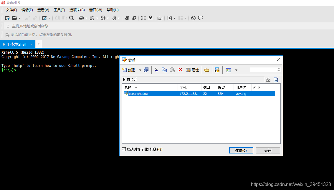Click the Font 'A' icon
This screenshot has height=190, width=334.
pos(114,18)
